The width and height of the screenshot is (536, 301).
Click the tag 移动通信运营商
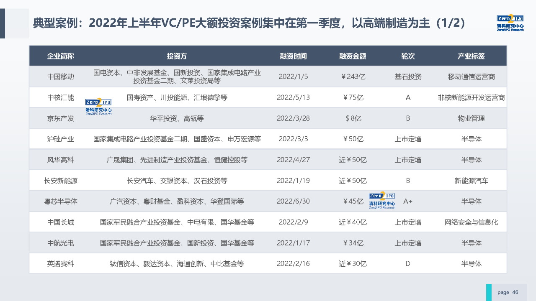tap(471, 77)
